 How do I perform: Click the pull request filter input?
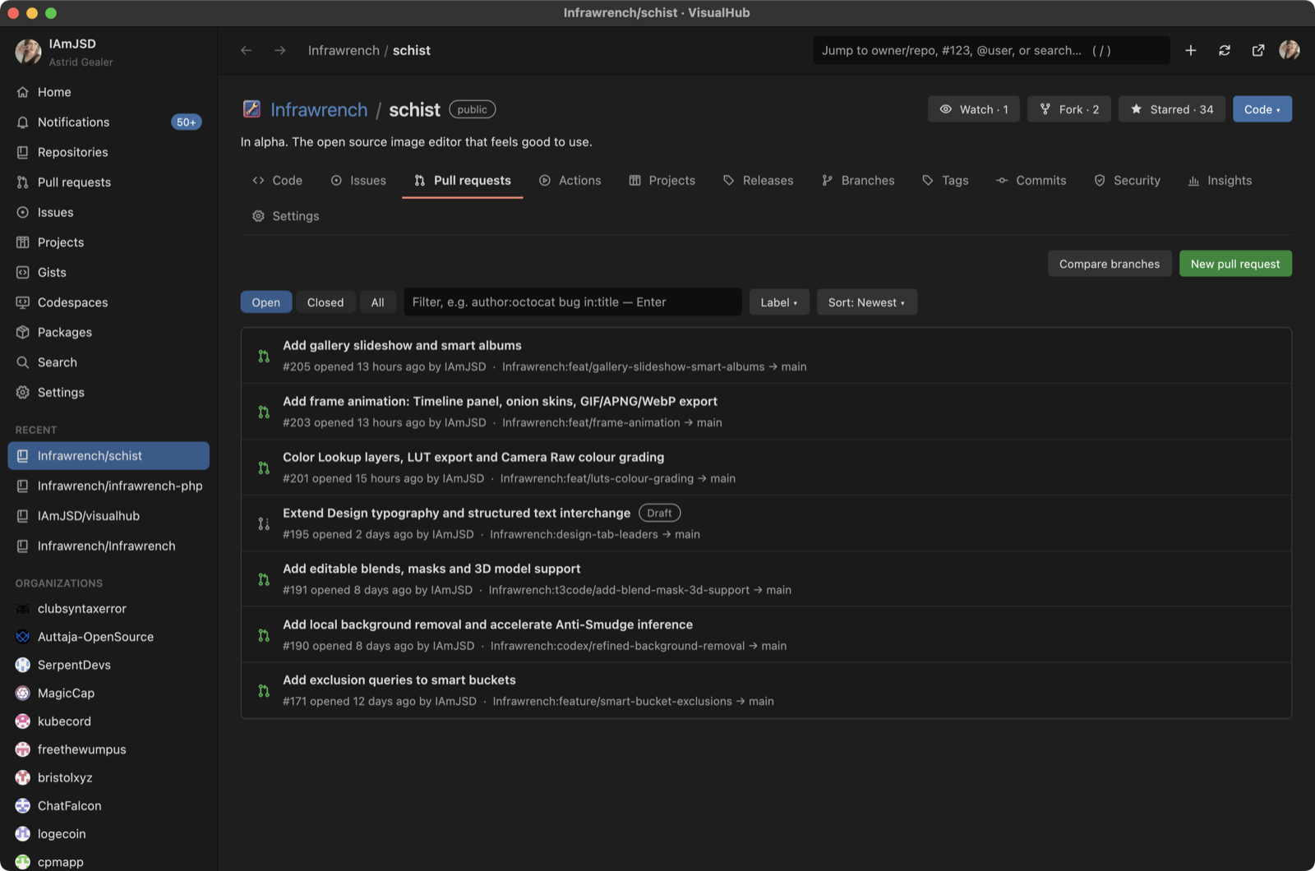tap(572, 302)
